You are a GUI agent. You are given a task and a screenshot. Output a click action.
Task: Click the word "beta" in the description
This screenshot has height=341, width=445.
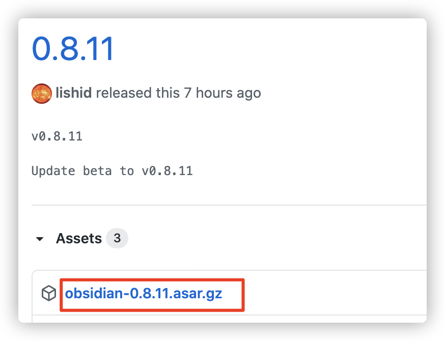(97, 171)
